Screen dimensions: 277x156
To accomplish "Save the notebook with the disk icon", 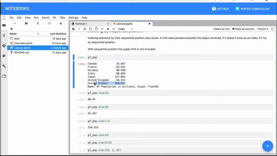I will [x=73, y=29].
